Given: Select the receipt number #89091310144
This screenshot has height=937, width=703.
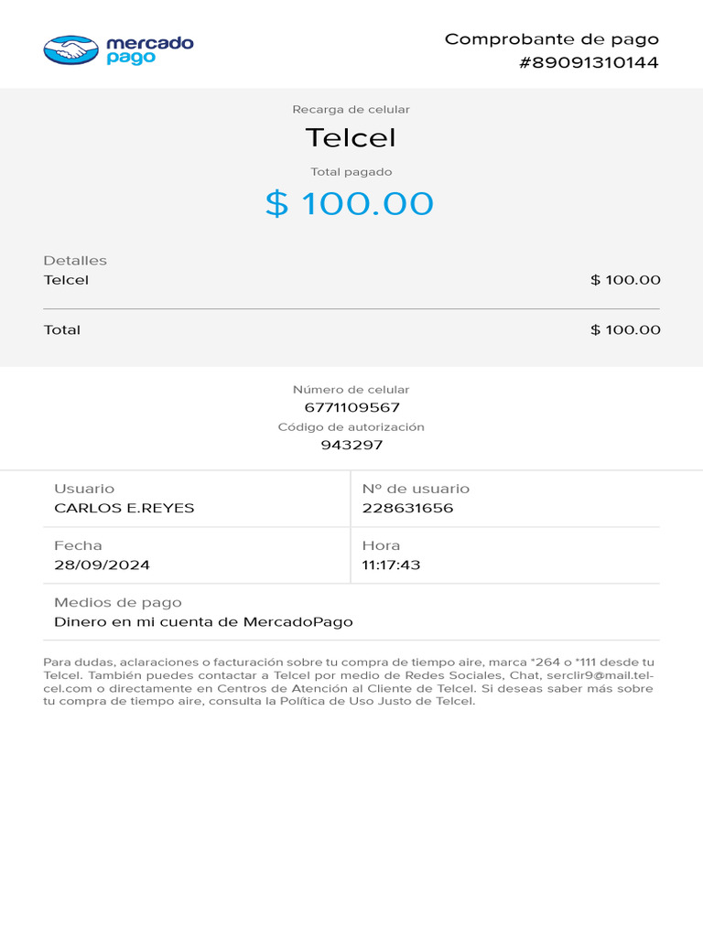Looking at the screenshot, I should (589, 62).
